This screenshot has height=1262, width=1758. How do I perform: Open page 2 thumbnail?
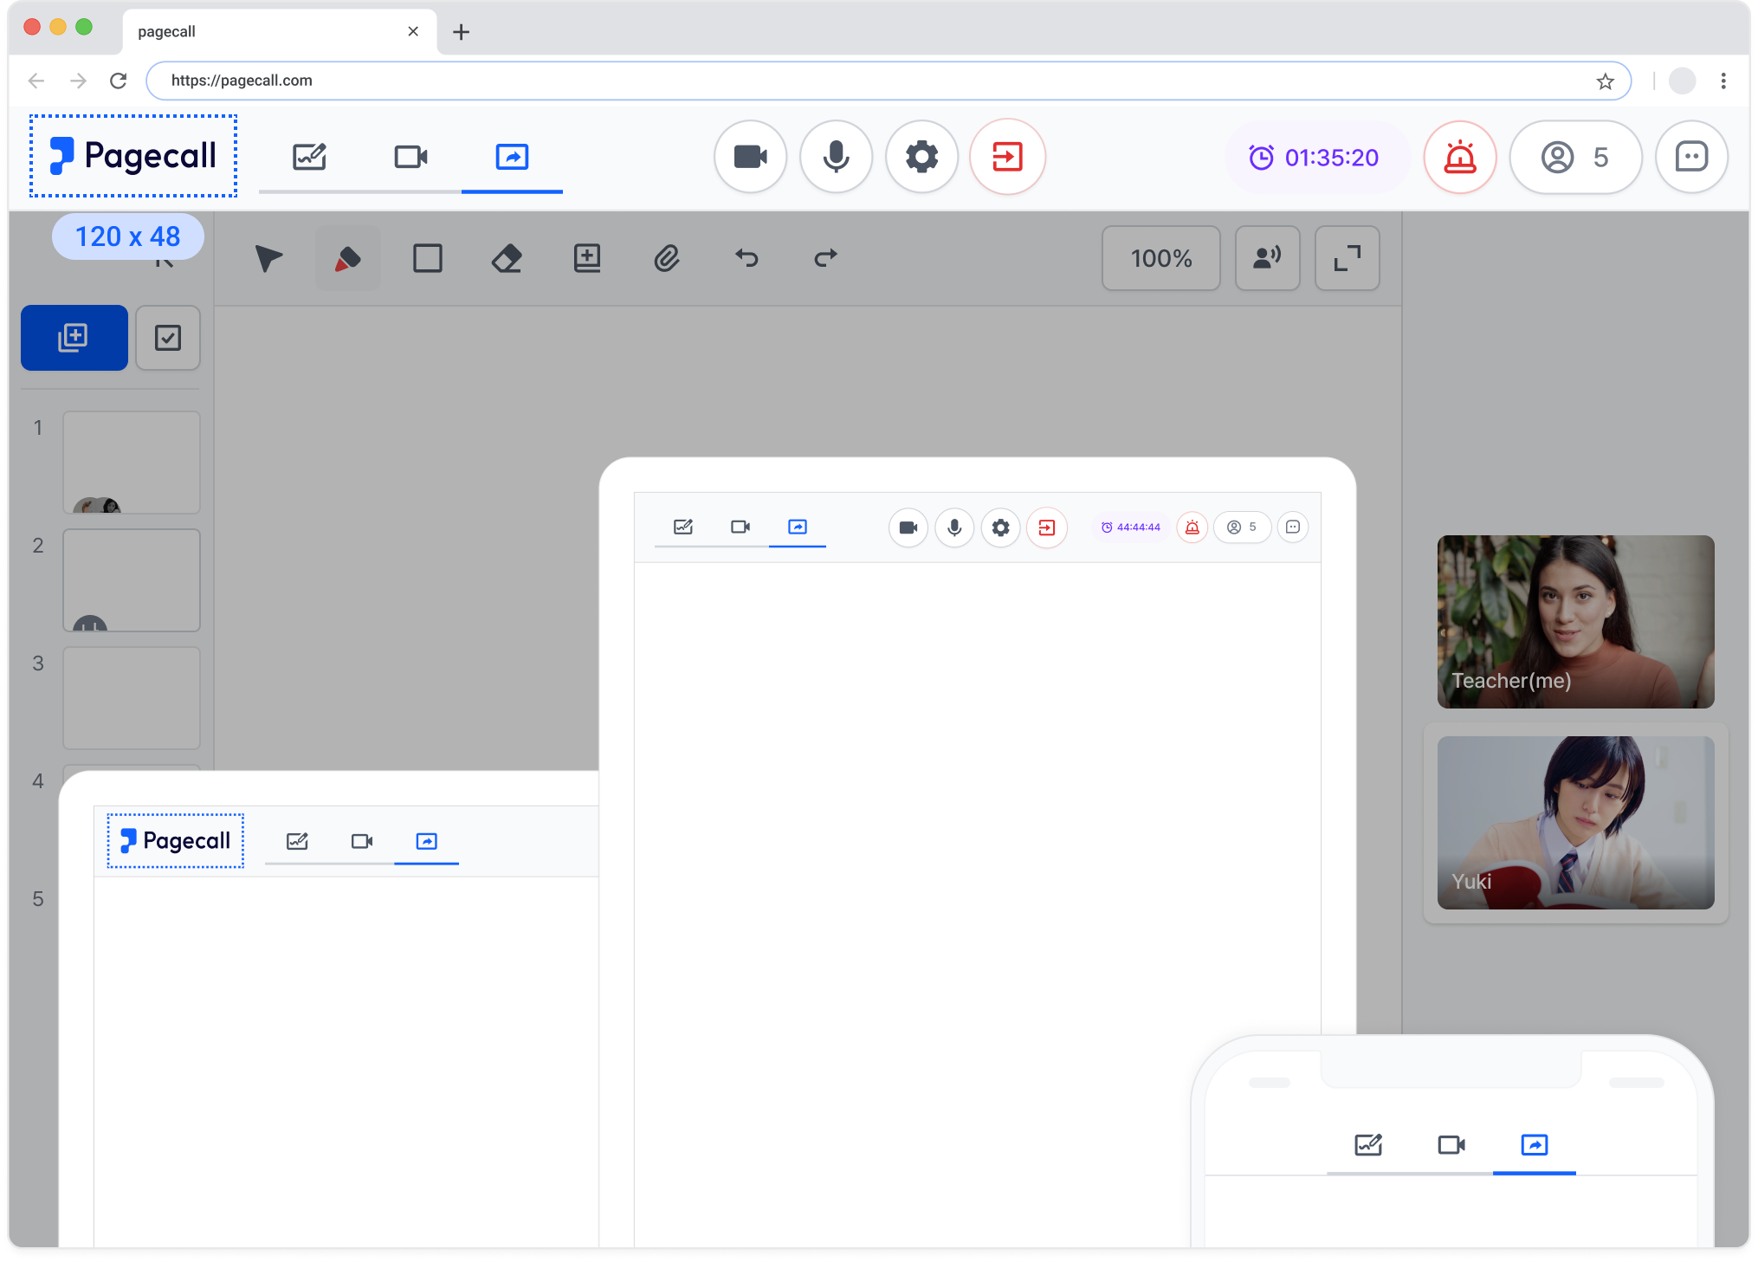click(132, 580)
